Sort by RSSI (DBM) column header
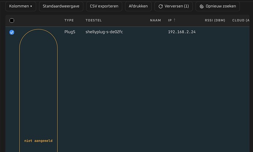 [x=215, y=20]
